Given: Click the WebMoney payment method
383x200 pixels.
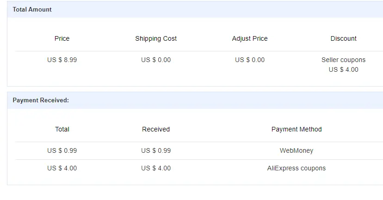Looking at the screenshot, I should tap(297, 150).
